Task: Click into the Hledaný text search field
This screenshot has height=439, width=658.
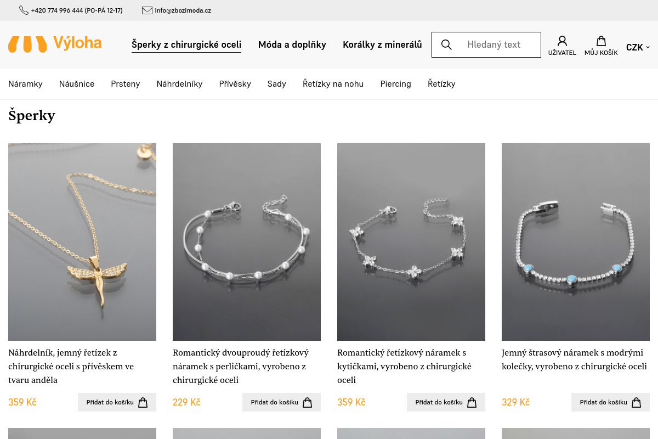Action: point(493,45)
